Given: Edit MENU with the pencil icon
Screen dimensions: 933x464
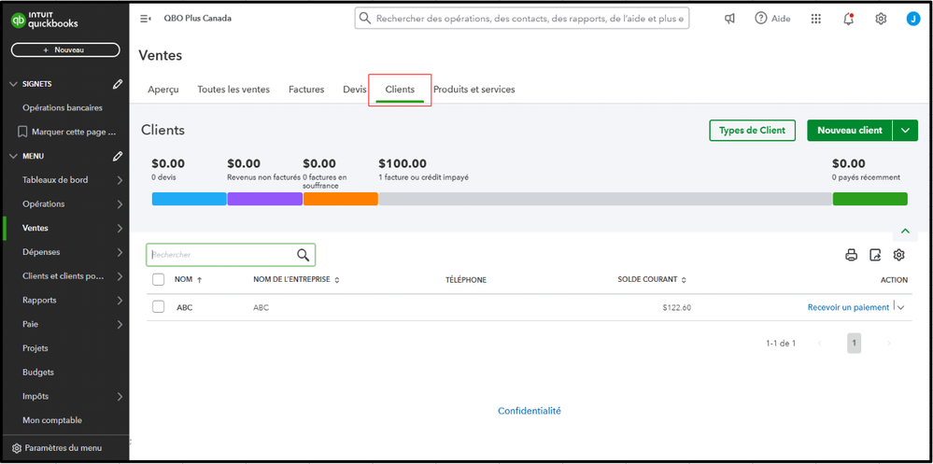Looking at the screenshot, I should [x=118, y=156].
